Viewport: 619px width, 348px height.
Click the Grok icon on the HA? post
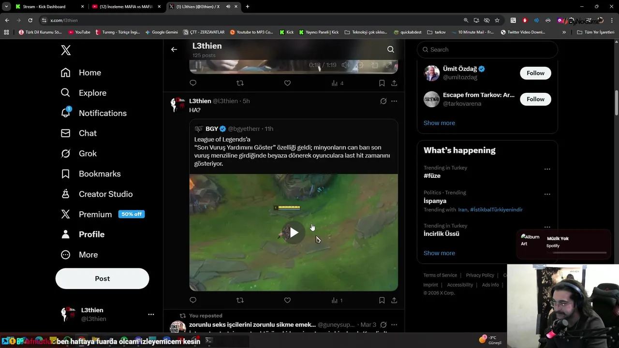coord(383,101)
